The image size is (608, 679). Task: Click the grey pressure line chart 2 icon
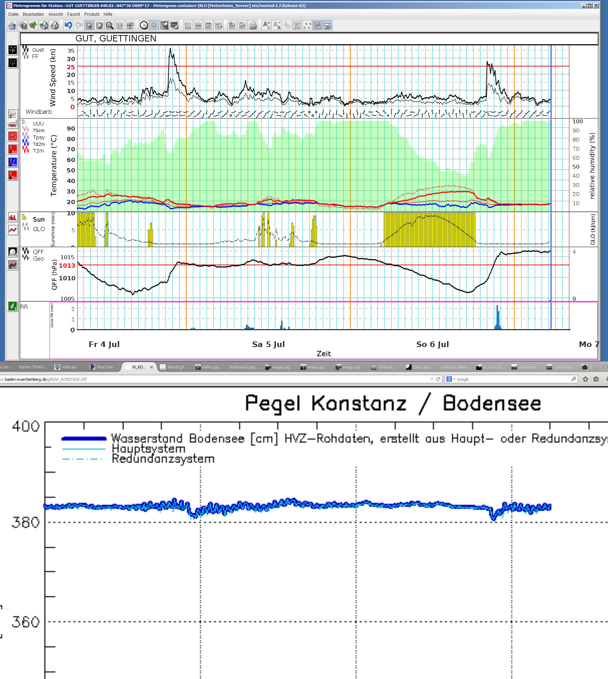[13, 265]
